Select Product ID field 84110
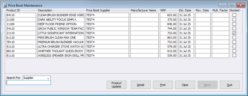This screenshot has height=96, width=248. (x=21, y=15)
